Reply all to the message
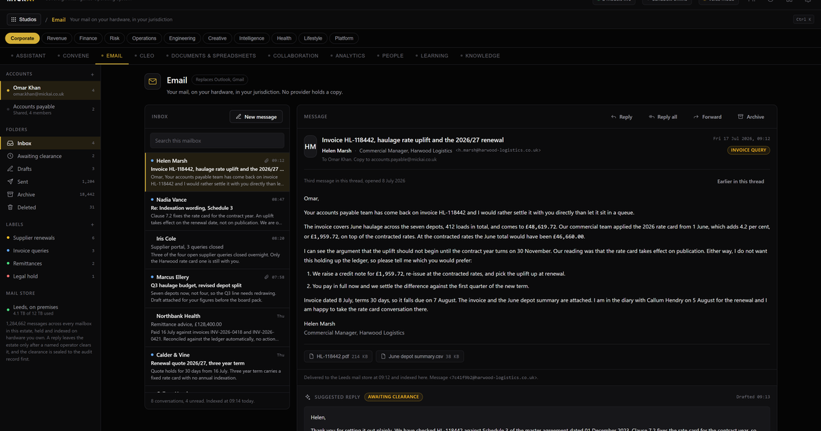The height and width of the screenshot is (431, 821). click(662, 117)
